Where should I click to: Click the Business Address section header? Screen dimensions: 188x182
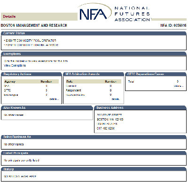pos(140,108)
